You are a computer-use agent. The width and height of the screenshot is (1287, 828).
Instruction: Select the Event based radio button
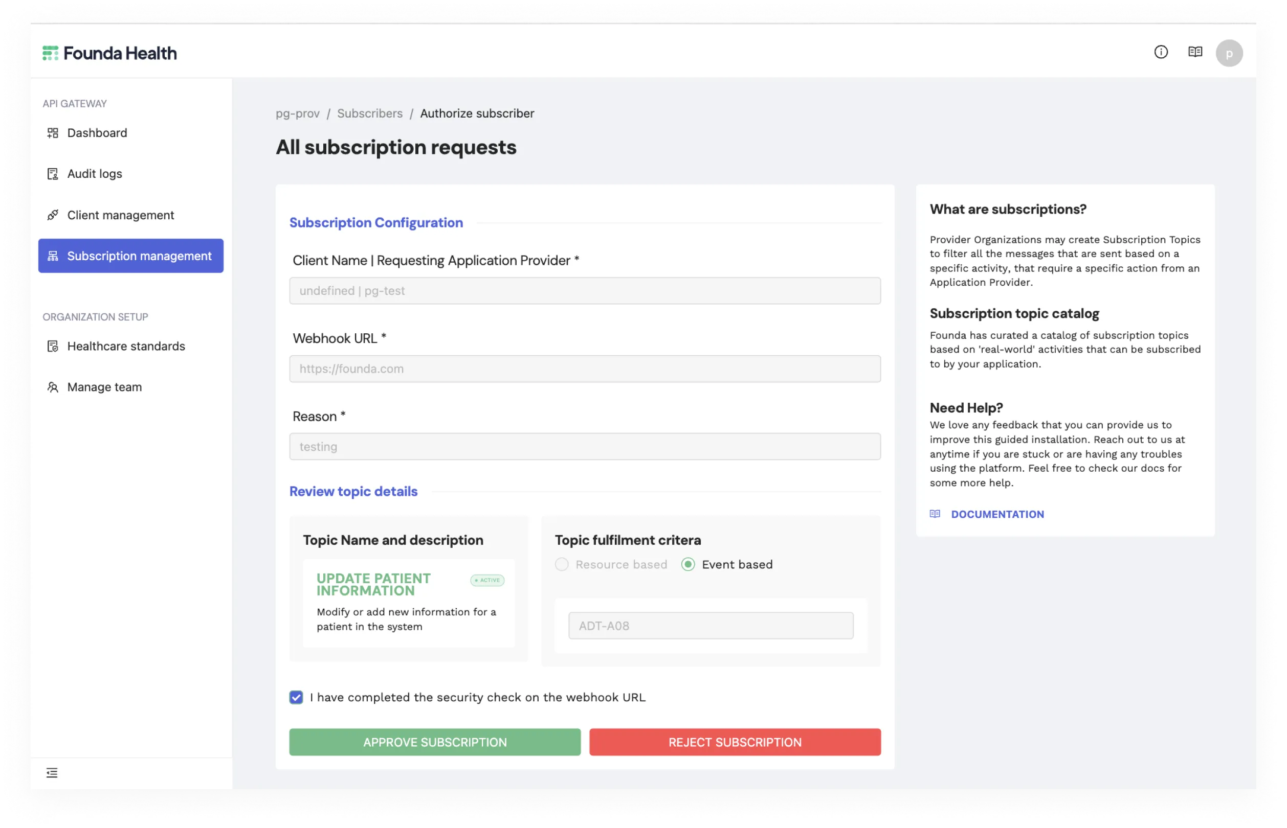tap(687, 565)
